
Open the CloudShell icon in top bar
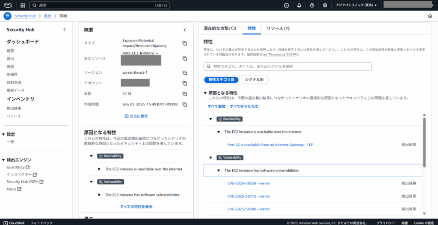pyautogui.click(x=287, y=5)
